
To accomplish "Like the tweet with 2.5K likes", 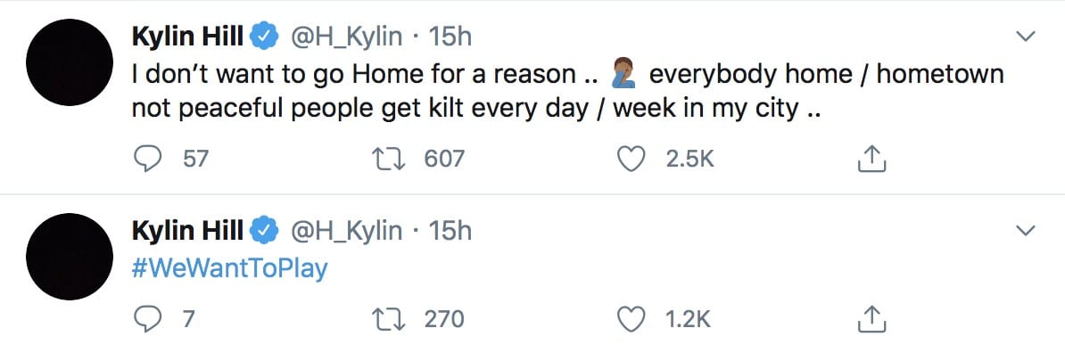I will point(631,159).
